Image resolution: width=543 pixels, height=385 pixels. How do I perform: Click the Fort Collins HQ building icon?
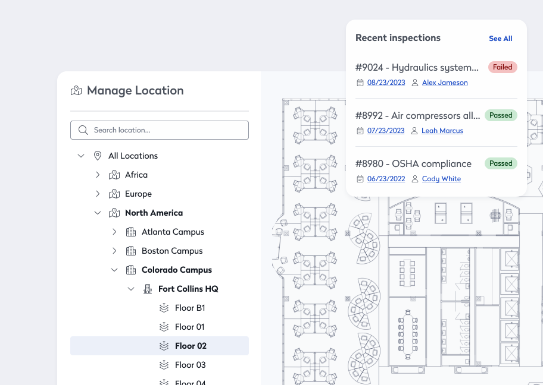click(x=148, y=289)
